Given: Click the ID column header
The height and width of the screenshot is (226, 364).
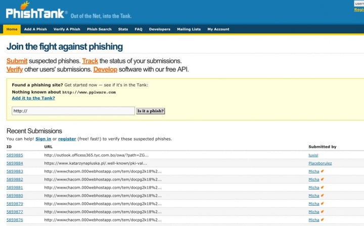Looking at the screenshot, I should [9, 147].
